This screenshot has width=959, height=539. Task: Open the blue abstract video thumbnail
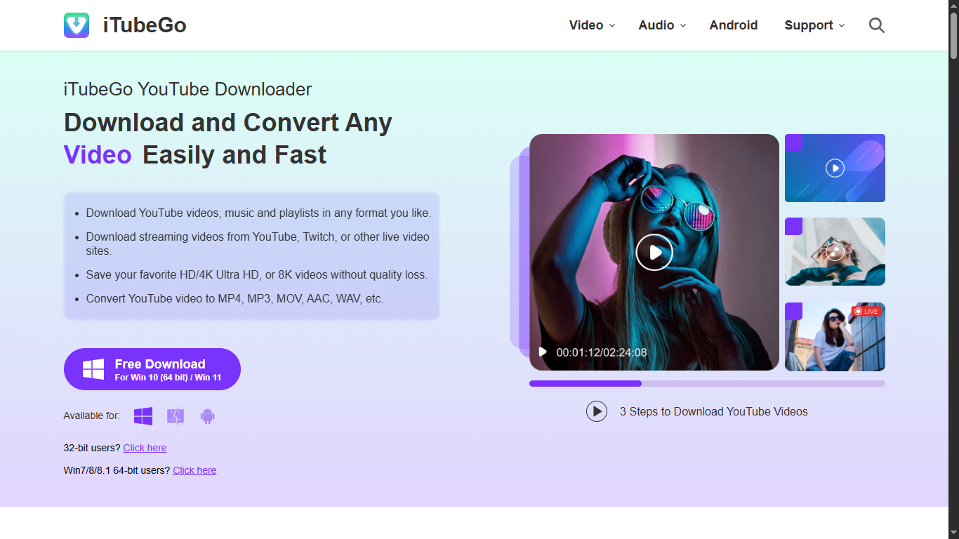[x=835, y=168]
